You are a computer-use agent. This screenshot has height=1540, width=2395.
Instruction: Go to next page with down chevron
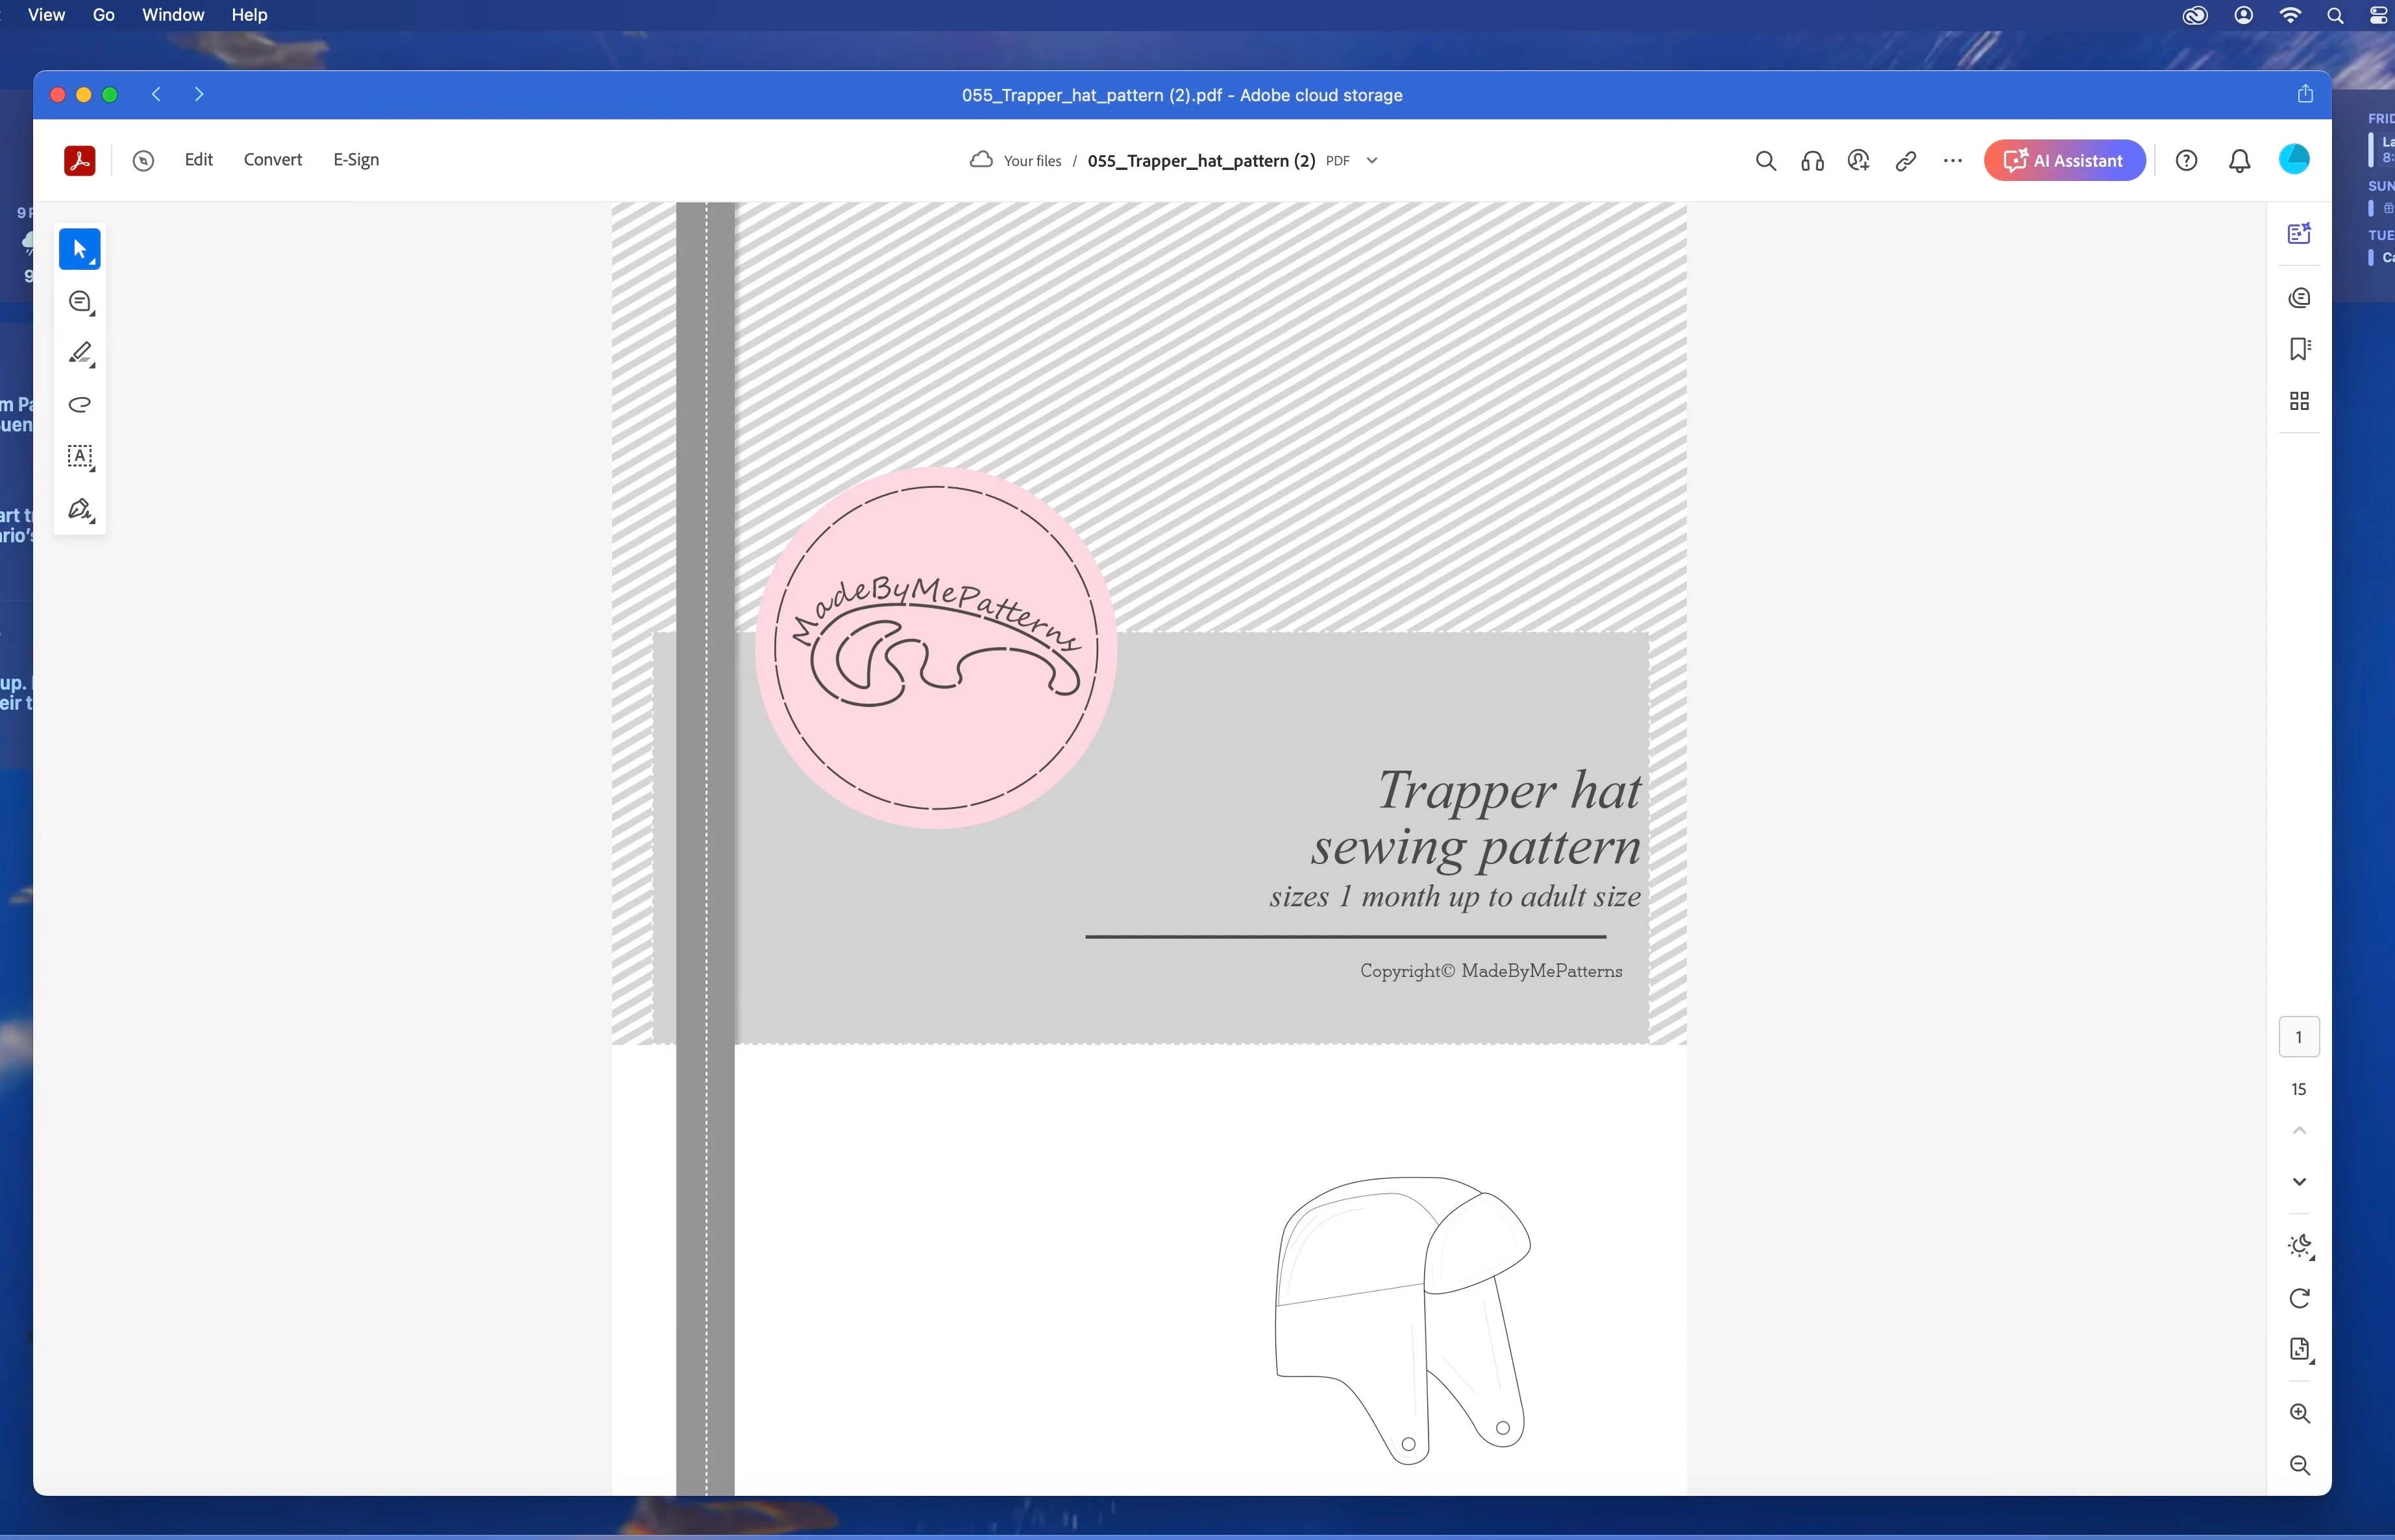(x=2298, y=1182)
